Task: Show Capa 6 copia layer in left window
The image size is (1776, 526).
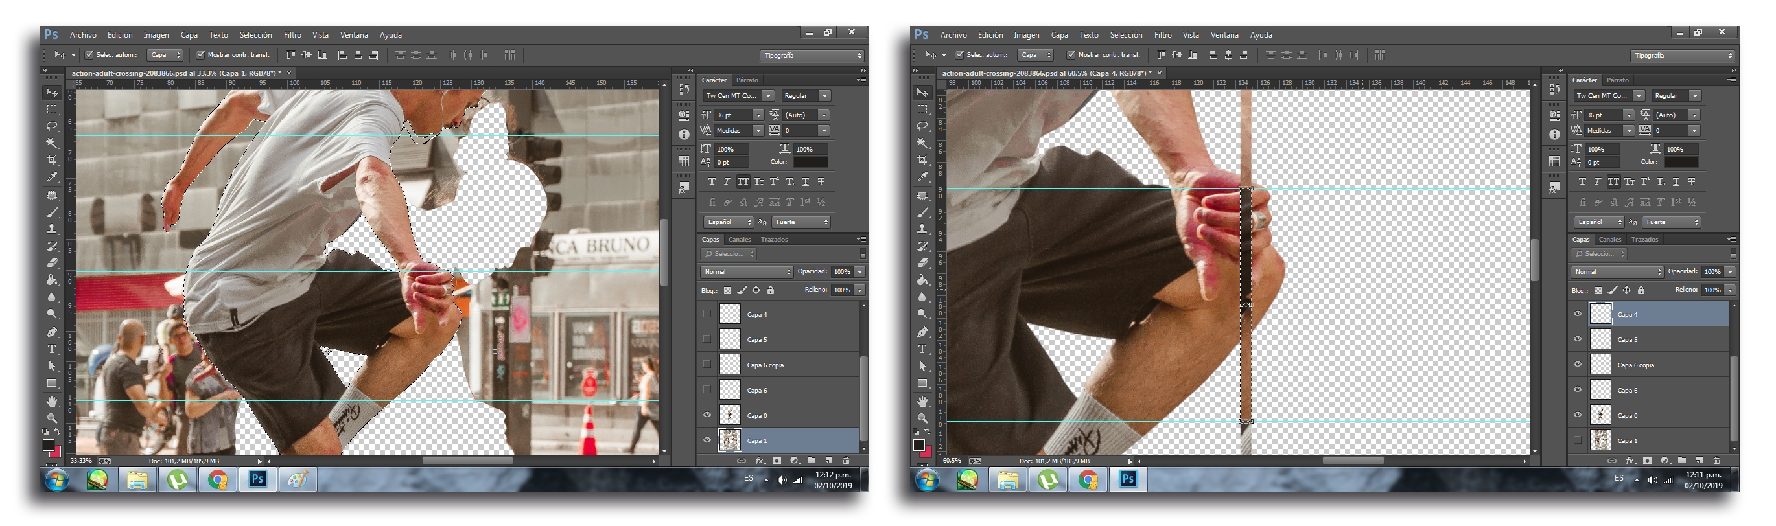Action: [x=707, y=365]
